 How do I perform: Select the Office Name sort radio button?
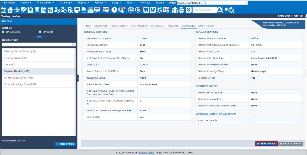coord(3,32)
